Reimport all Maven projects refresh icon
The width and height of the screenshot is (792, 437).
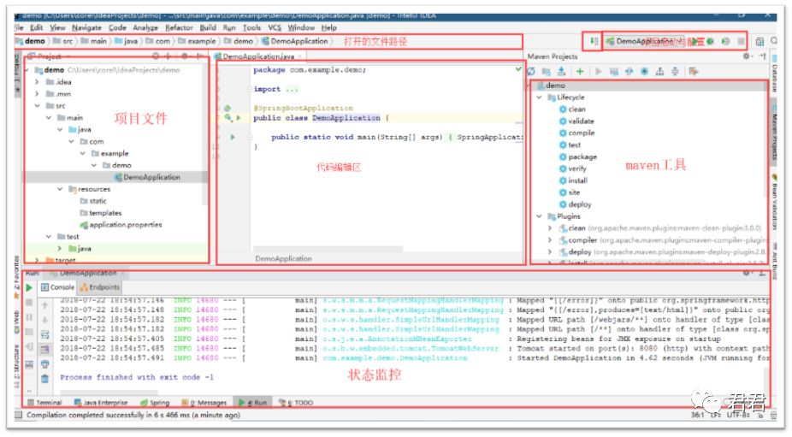(531, 71)
